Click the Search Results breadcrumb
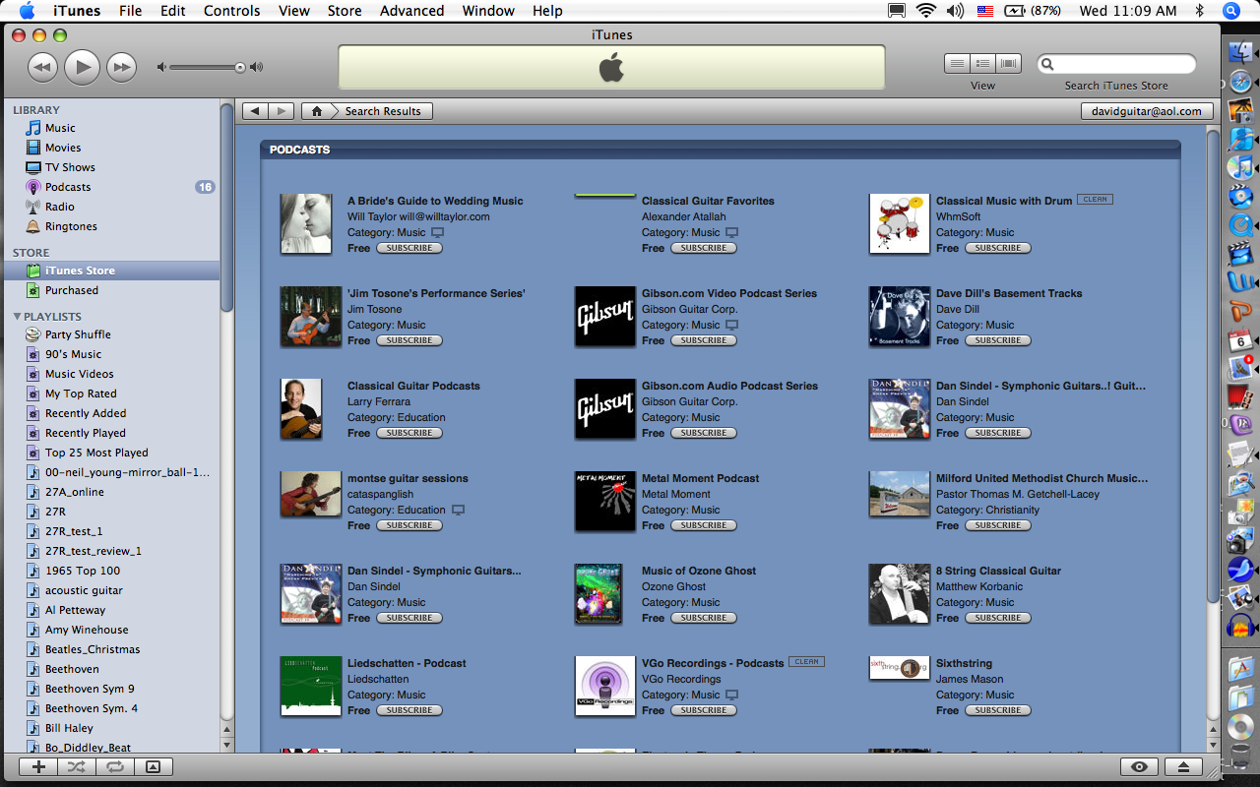 (x=383, y=111)
